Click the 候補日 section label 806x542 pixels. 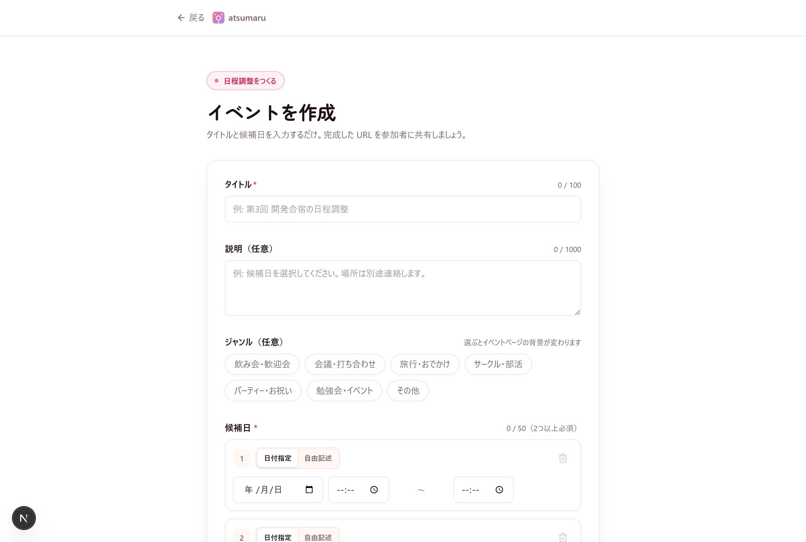coord(238,428)
